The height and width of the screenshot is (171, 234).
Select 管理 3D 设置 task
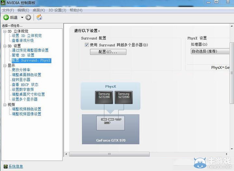click(x=23, y=55)
